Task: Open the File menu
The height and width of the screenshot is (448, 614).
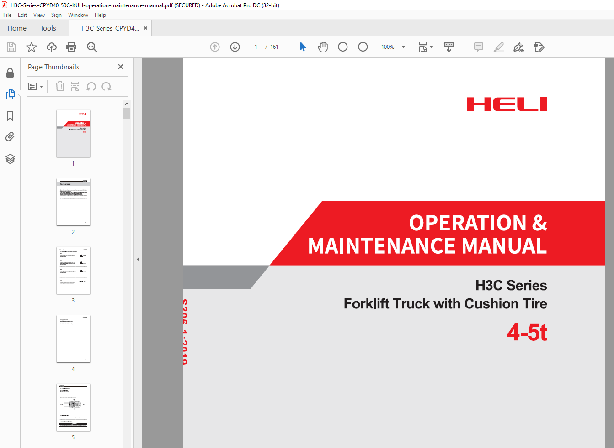Action: tap(7, 15)
